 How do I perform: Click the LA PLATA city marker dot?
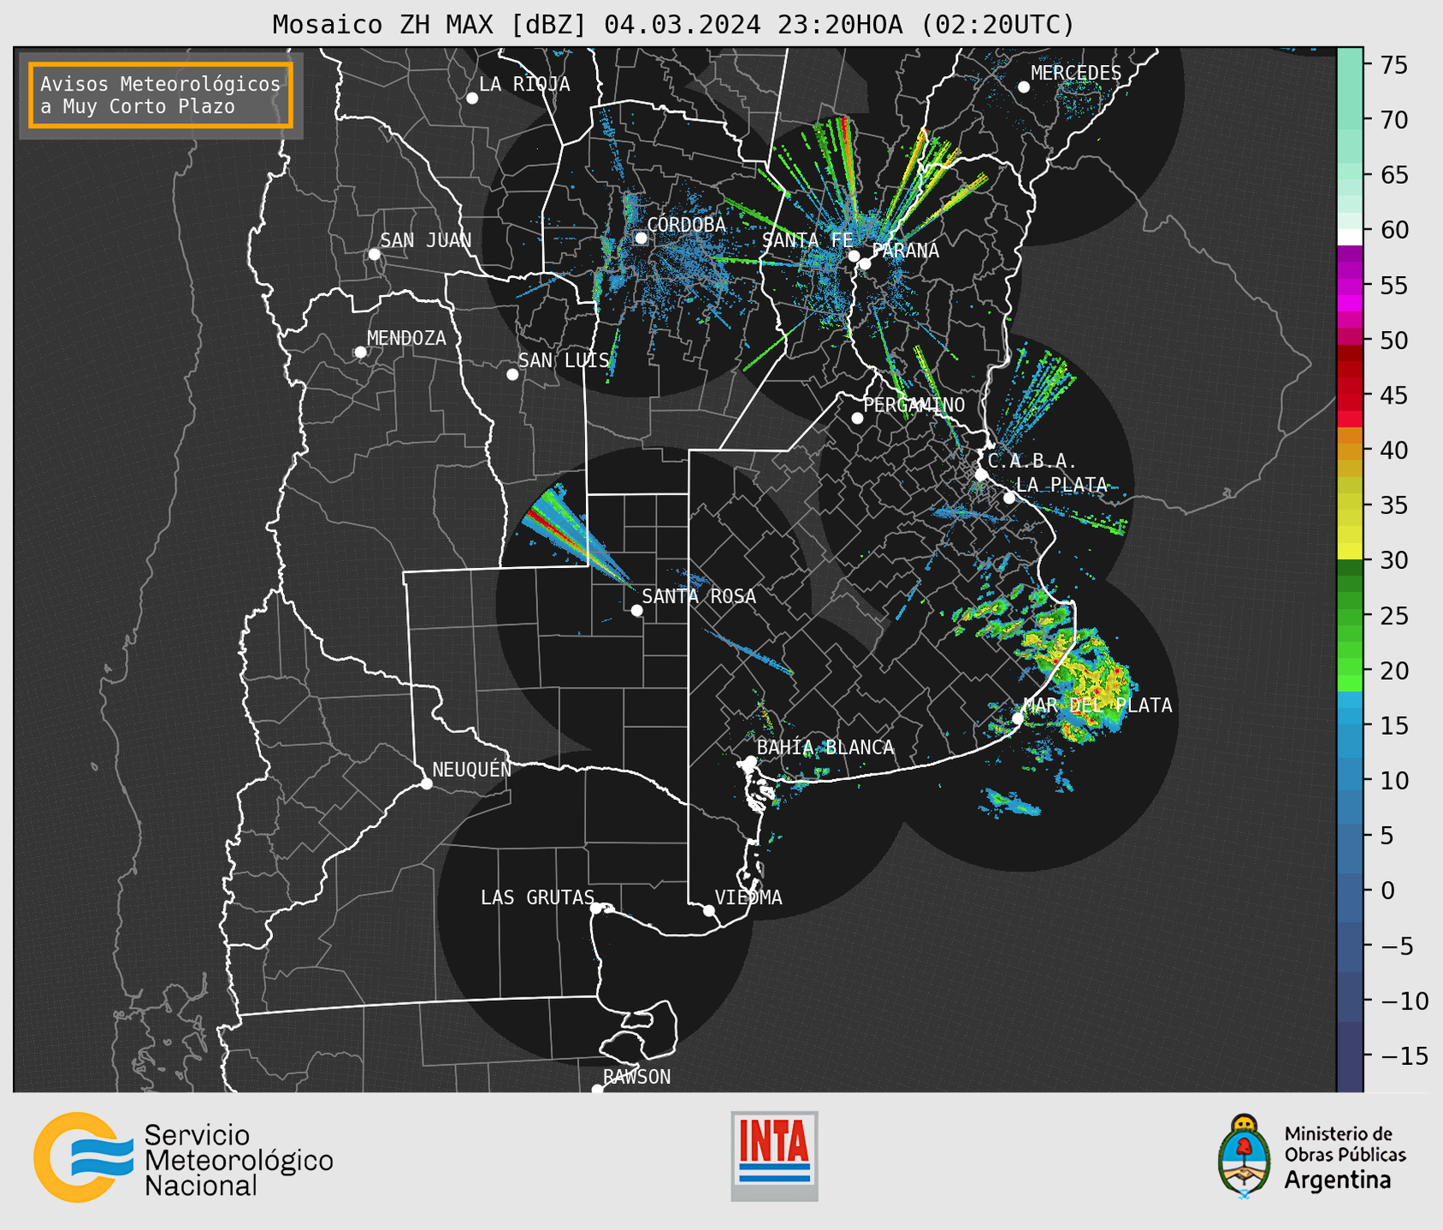tap(1009, 498)
